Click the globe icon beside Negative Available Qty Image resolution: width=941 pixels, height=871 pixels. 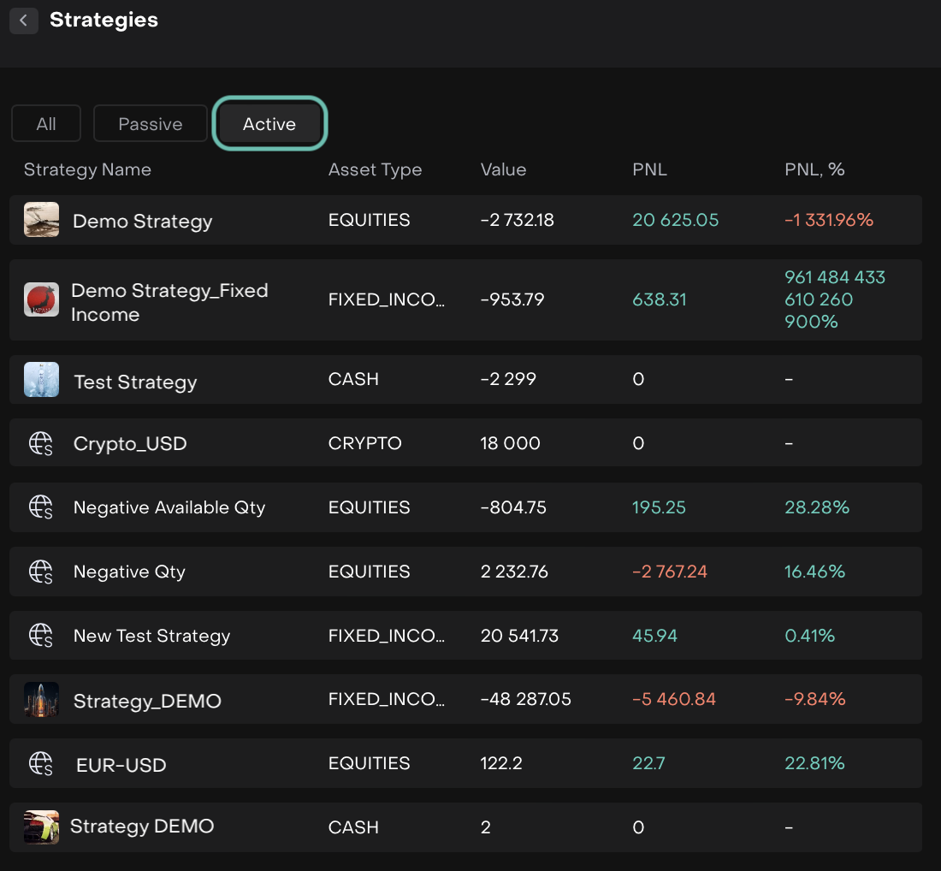pyautogui.click(x=41, y=507)
